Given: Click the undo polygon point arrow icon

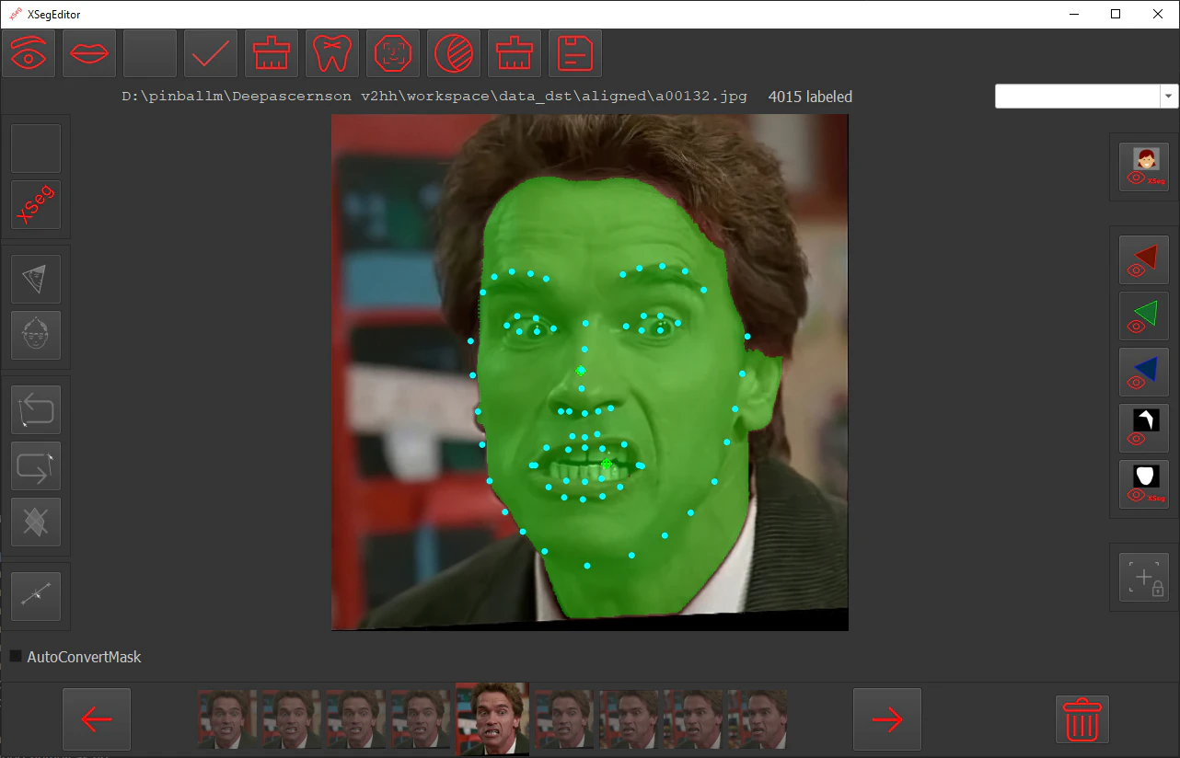Looking at the screenshot, I should (x=36, y=409).
